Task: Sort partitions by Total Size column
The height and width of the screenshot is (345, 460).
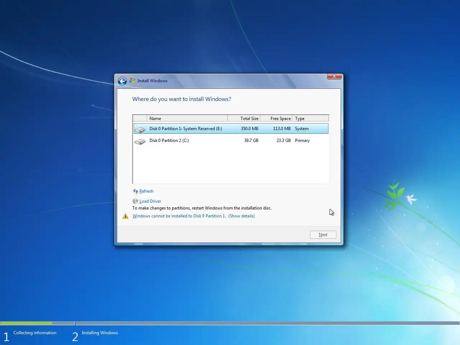Action: 244,119
